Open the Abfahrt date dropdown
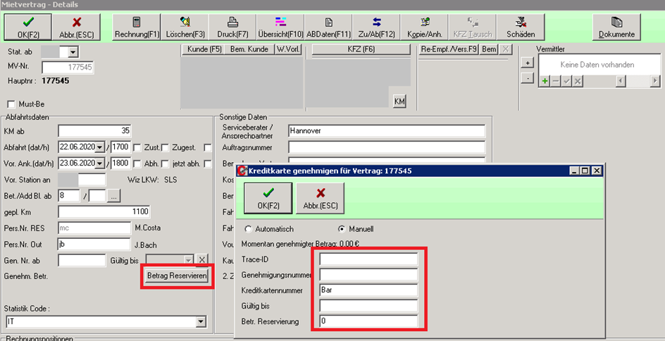The height and width of the screenshot is (341, 665). [x=99, y=147]
